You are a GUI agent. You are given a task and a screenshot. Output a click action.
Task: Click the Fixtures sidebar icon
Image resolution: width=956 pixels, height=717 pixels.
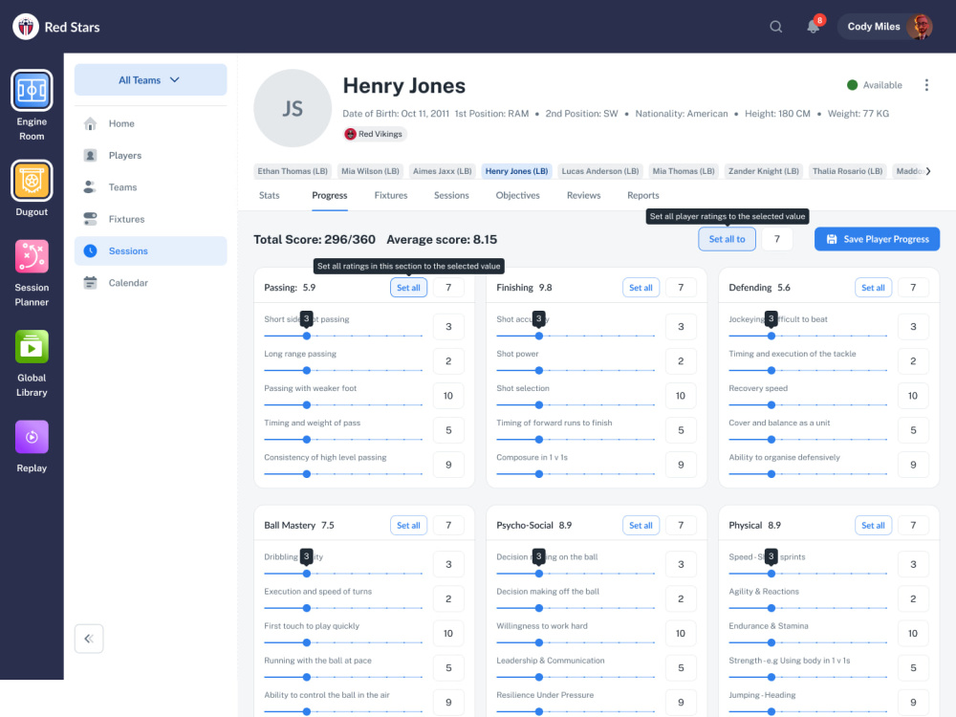90,219
